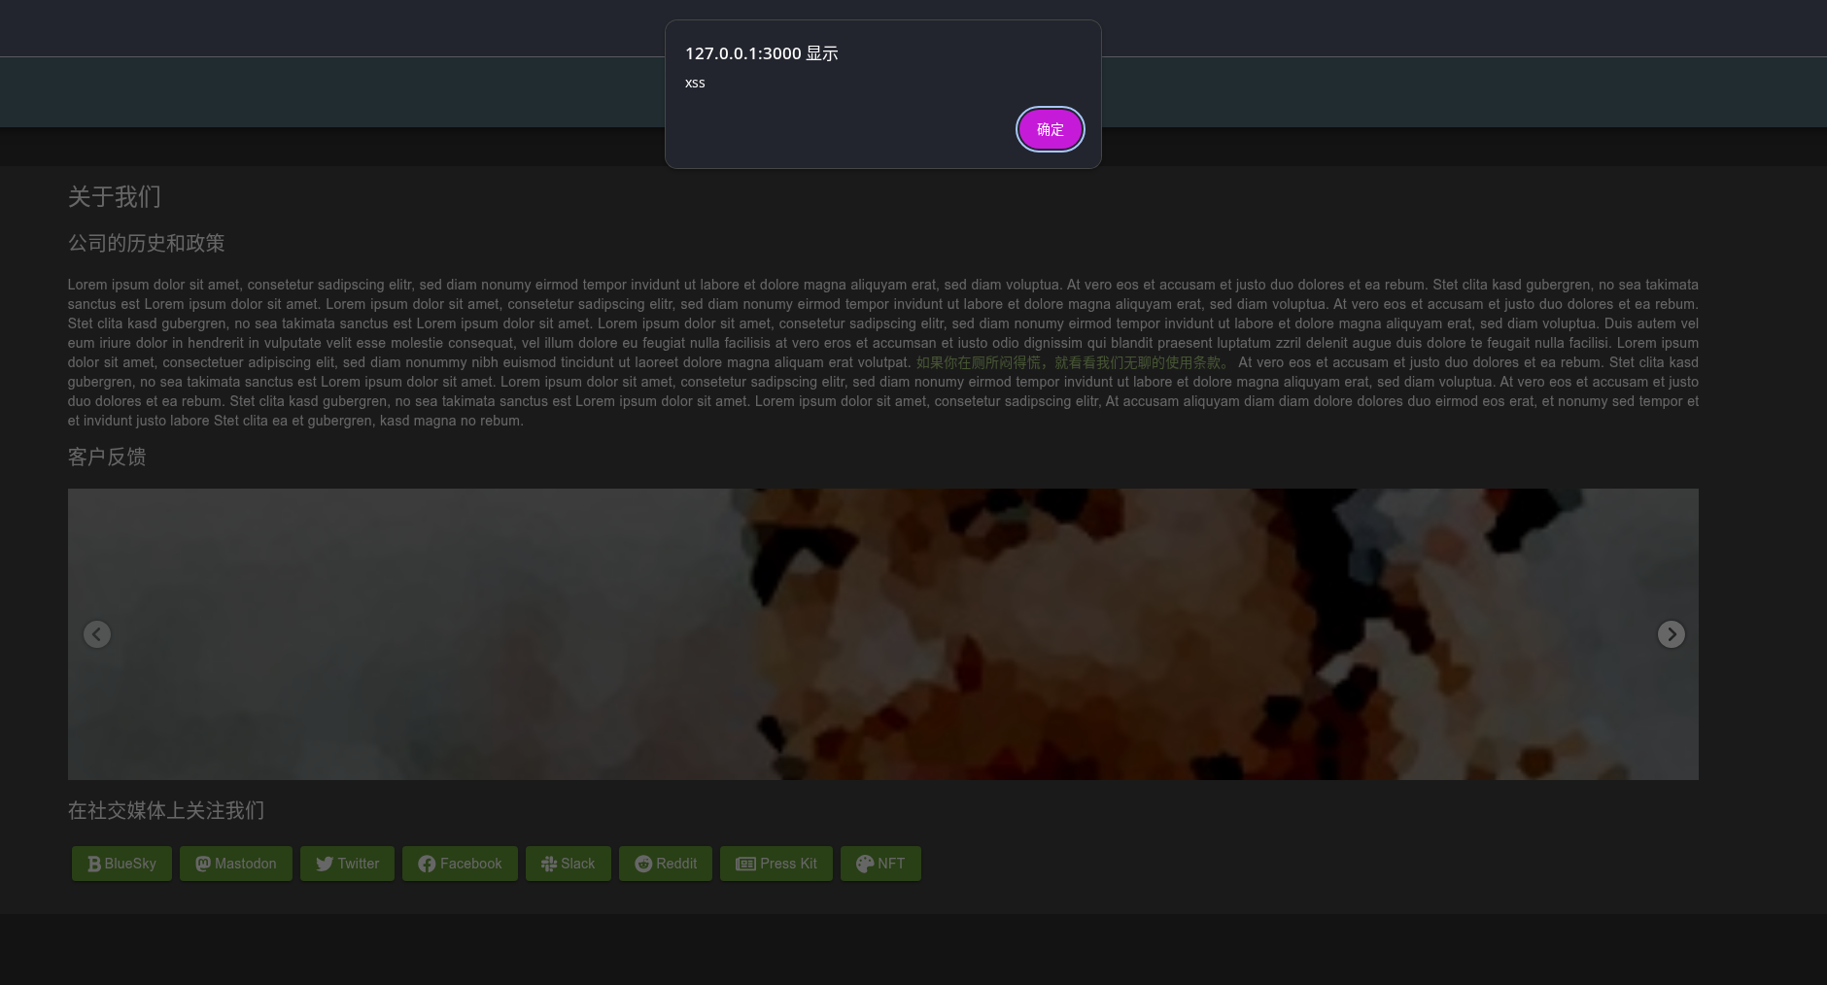The image size is (1827, 985).
Task: Click the 在社交媒体上关注我们 heading
Action: (166, 810)
